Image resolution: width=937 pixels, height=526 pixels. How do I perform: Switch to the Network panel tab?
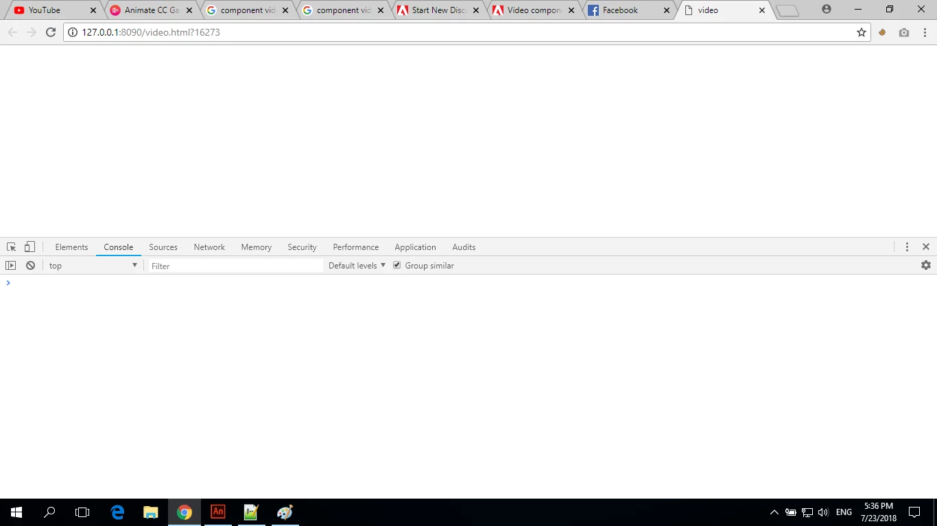[x=209, y=247]
